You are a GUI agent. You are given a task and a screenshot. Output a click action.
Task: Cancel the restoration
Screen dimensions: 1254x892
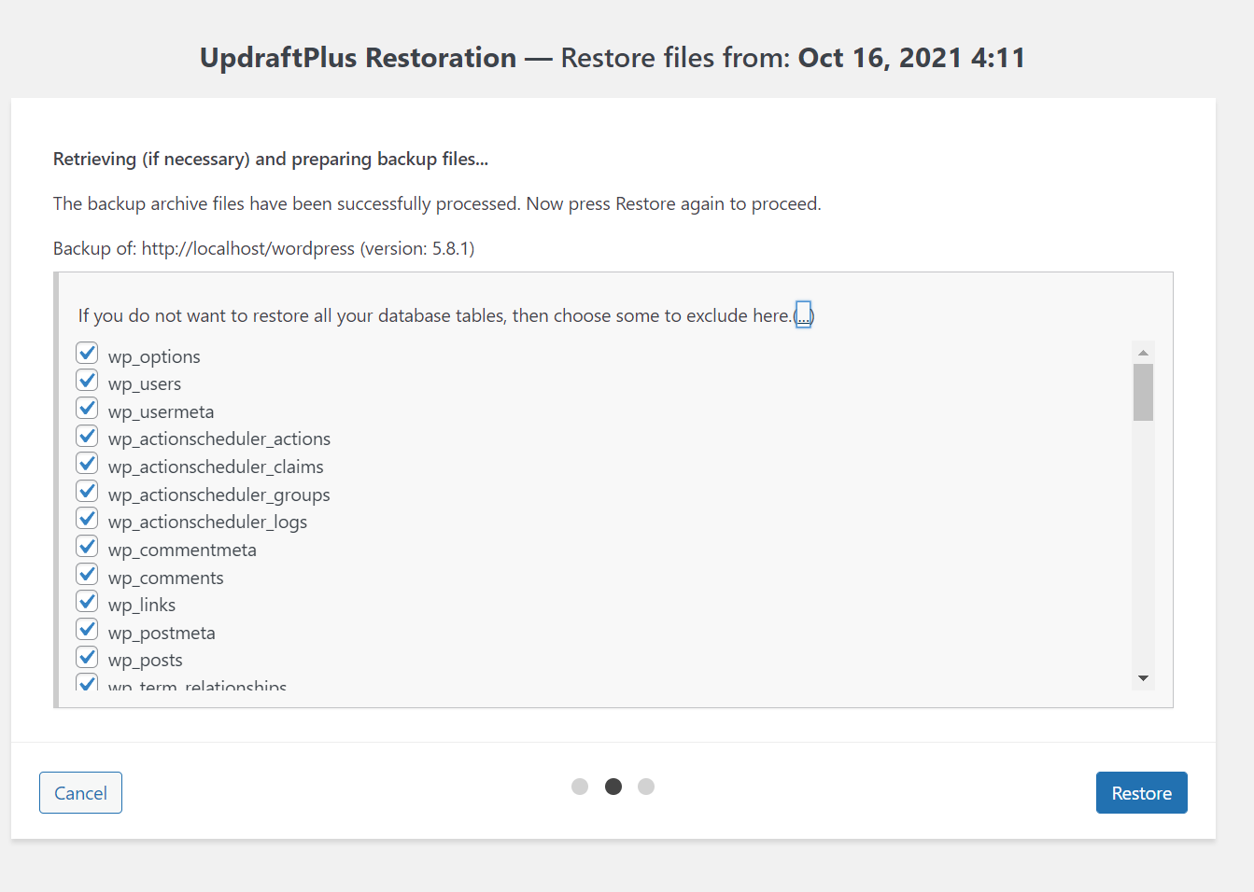[80, 793]
